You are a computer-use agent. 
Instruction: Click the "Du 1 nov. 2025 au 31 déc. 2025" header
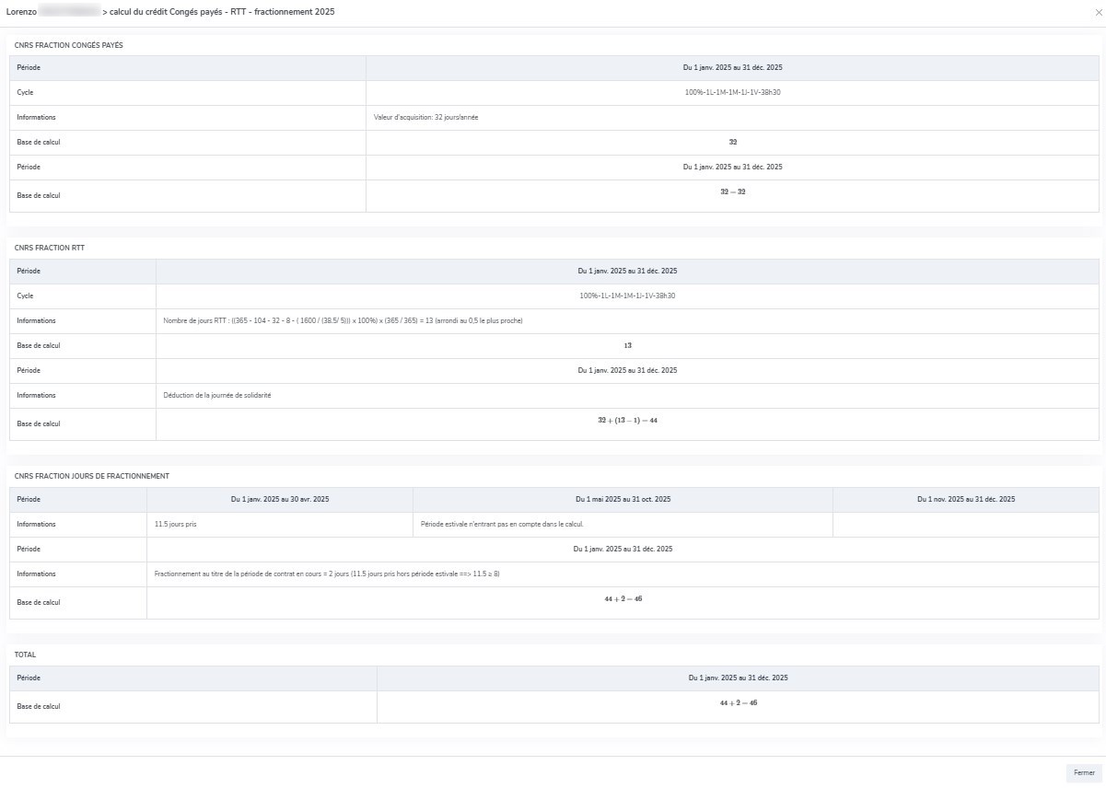coord(965,499)
